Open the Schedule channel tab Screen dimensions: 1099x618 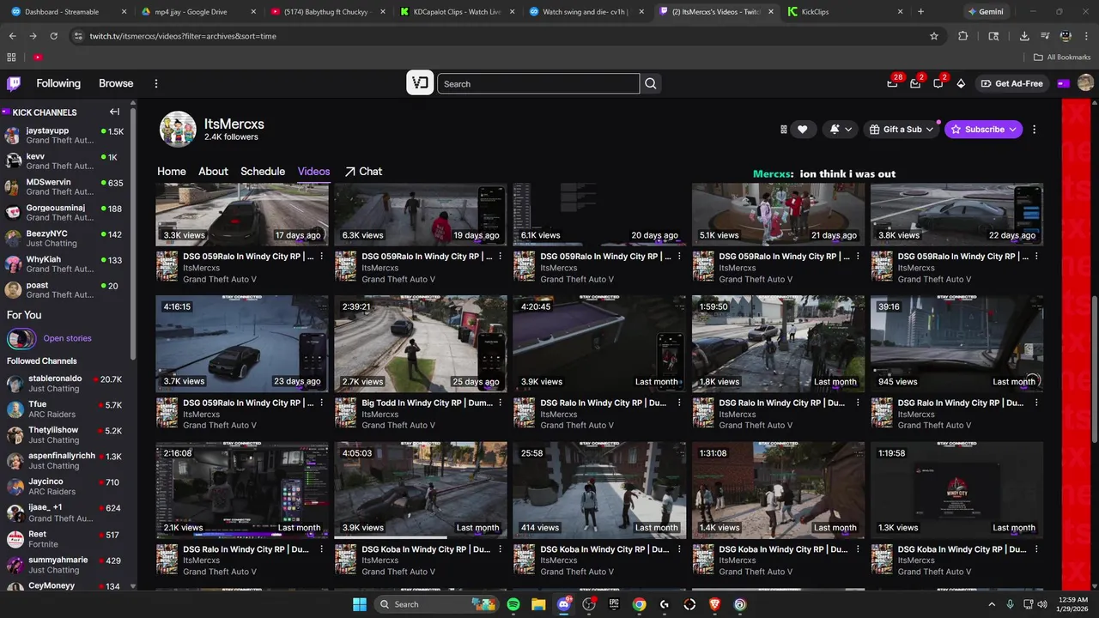(263, 172)
